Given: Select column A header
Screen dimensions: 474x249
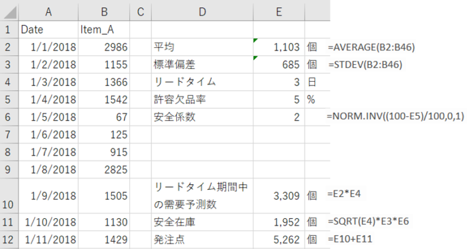Looking at the screenshot, I should click(x=49, y=12).
